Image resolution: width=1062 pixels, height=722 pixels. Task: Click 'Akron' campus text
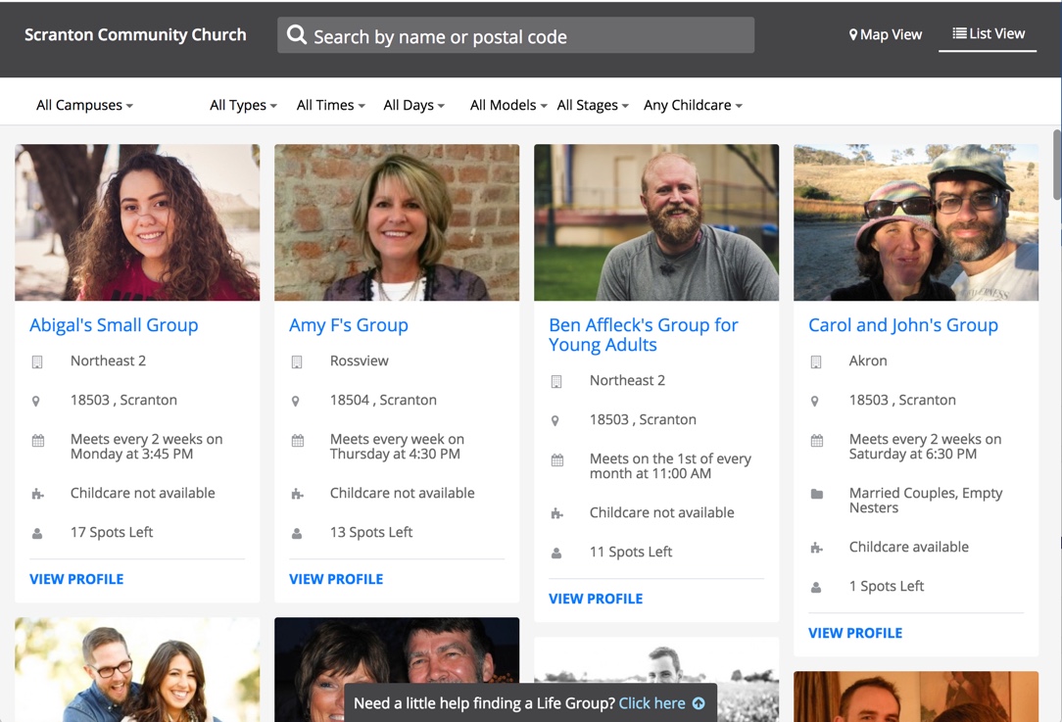tap(868, 361)
